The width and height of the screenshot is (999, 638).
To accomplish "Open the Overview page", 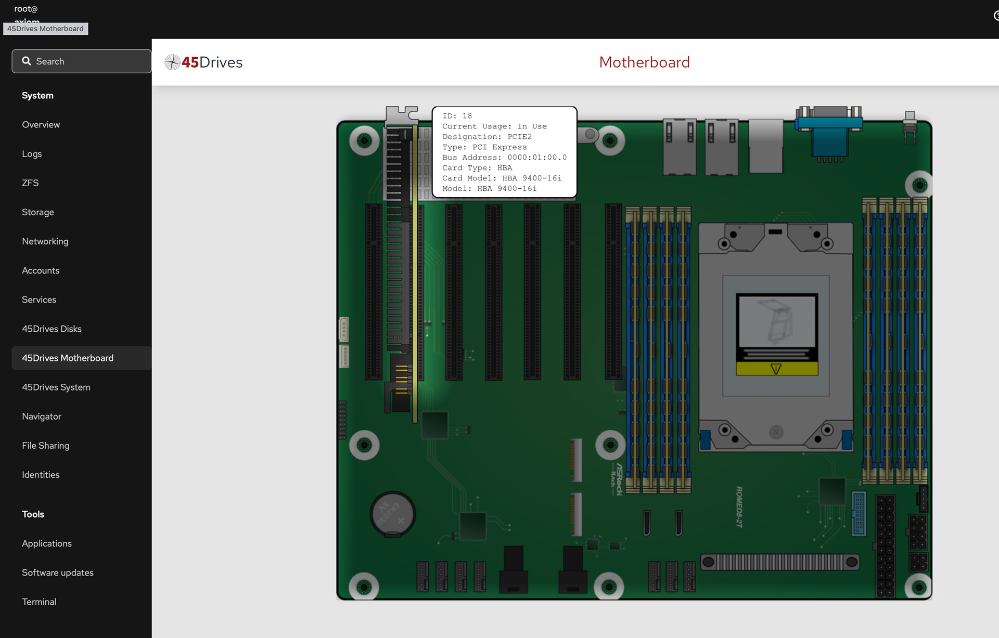I will point(41,125).
